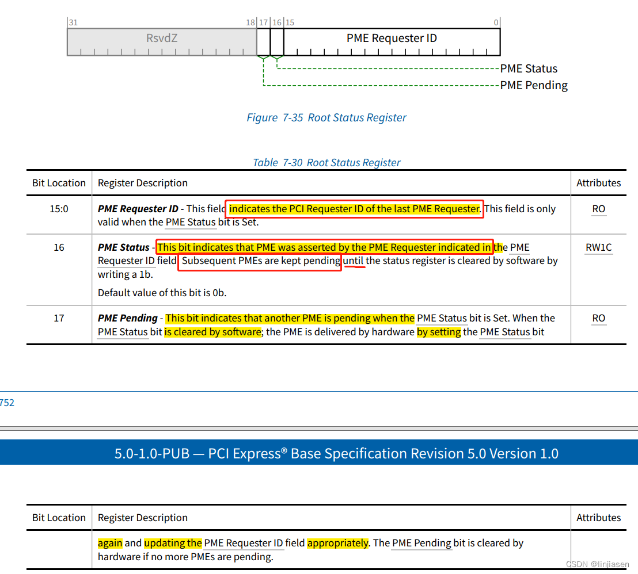Click highlighted word 'again' in bottom table
This screenshot has height=574, width=638.
pyautogui.click(x=110, y=544)
